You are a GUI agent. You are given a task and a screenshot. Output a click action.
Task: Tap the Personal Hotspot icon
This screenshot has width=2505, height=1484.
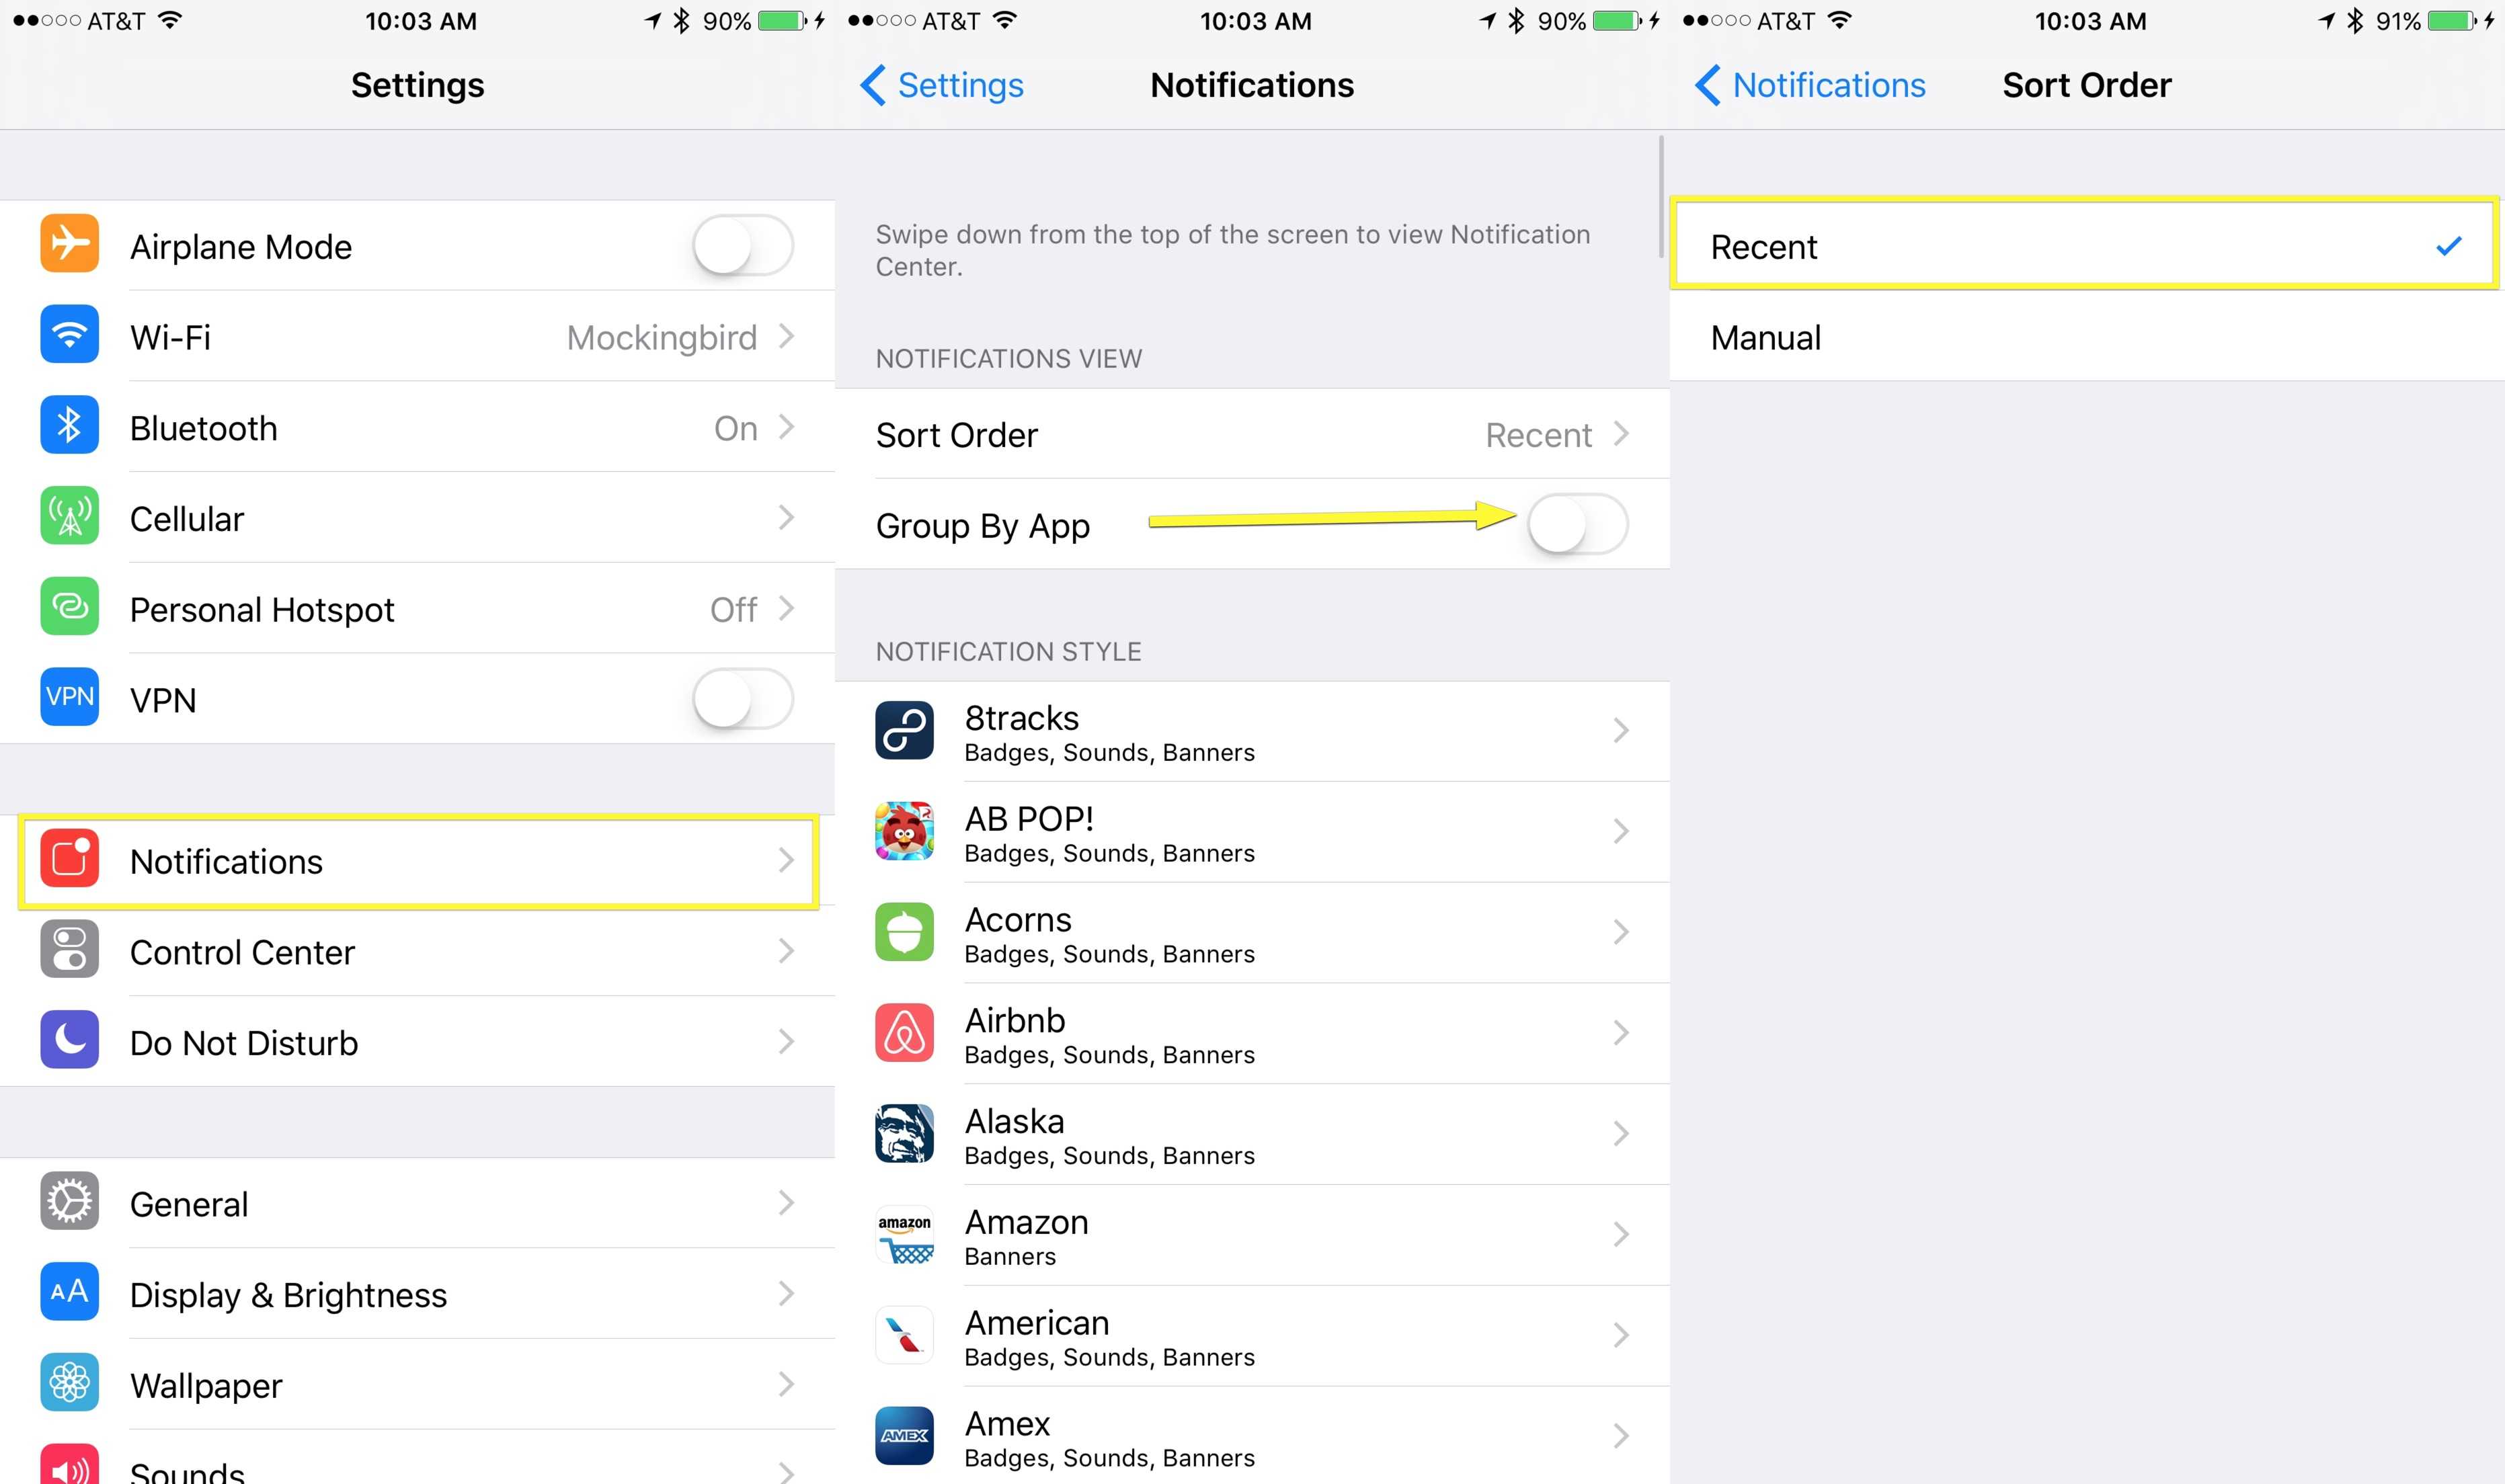click(69, 606)
